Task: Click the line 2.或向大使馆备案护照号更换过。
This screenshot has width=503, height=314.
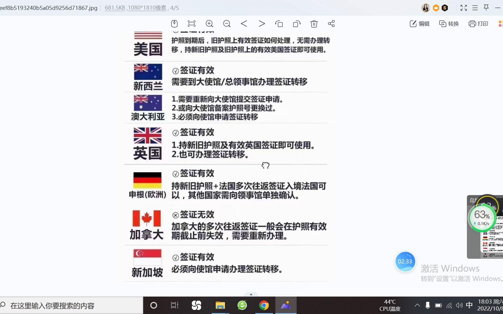Action: pyautogui.click(x=224, y=108)
